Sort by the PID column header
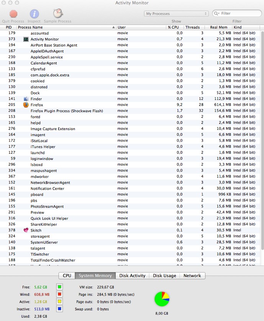This screenshot has height=321, width=264. 8,28
